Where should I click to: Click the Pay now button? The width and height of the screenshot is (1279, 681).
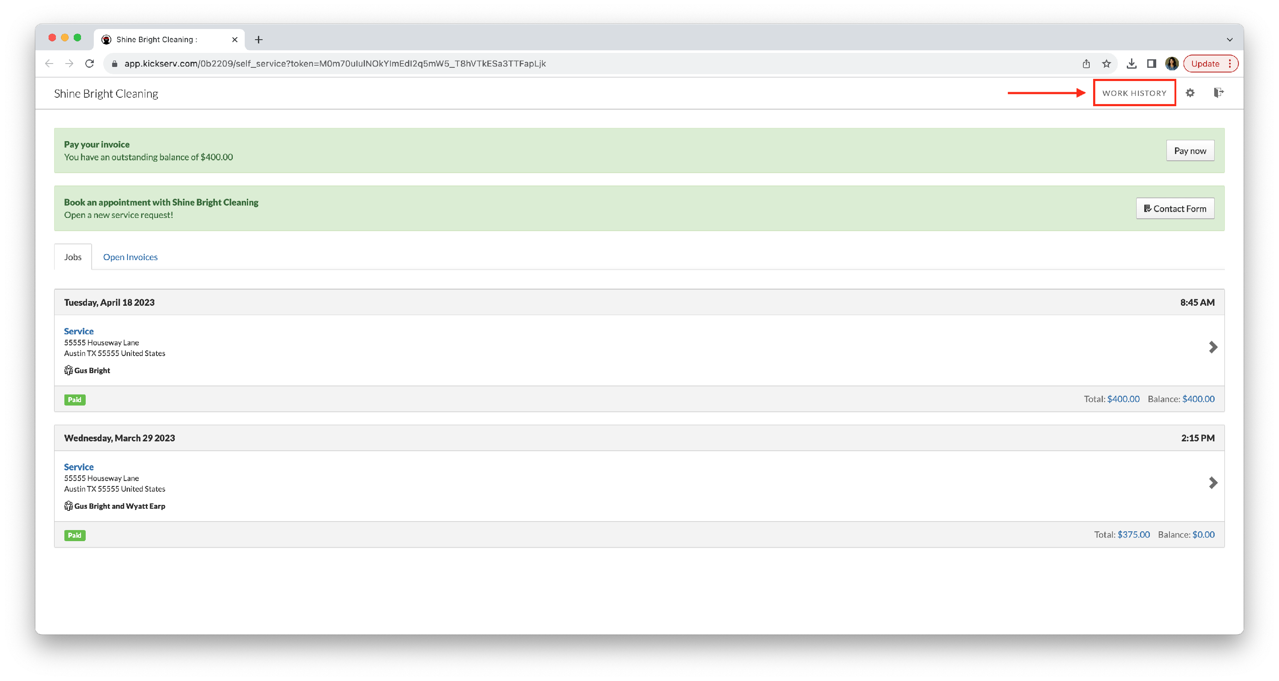tap(1189, 151)
